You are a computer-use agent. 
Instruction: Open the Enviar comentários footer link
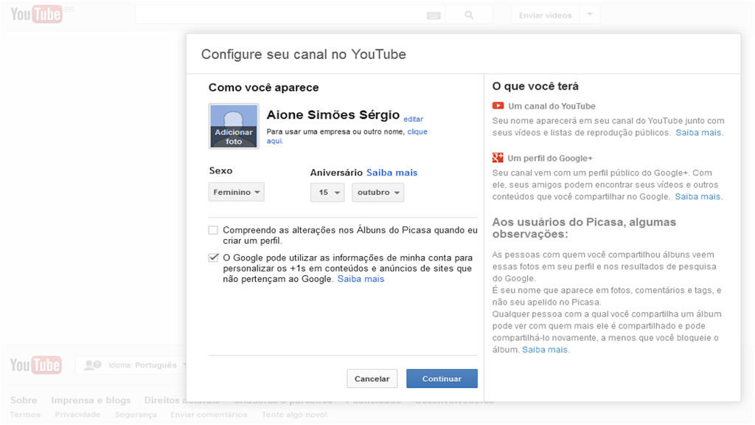[209, 415]
